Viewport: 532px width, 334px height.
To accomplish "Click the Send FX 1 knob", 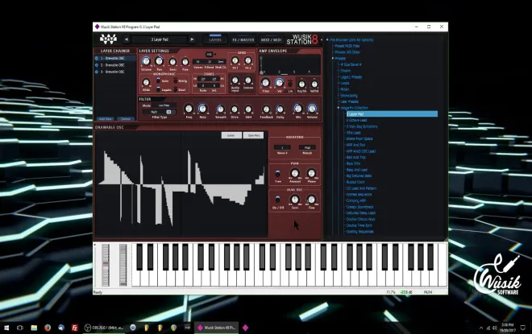I will 235,60.
